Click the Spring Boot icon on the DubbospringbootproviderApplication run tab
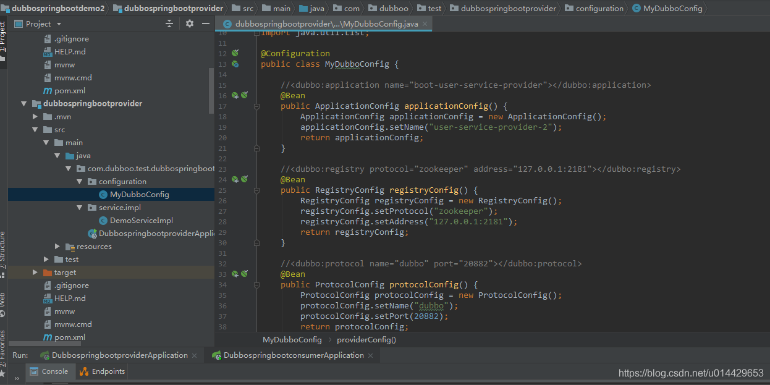This screenshot has width=770, height=385. (x=44, y=355)
